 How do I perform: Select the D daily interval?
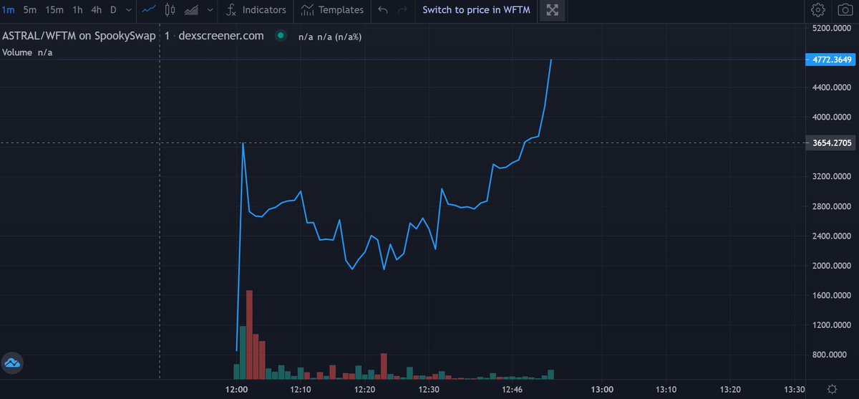tap(113, 10)
